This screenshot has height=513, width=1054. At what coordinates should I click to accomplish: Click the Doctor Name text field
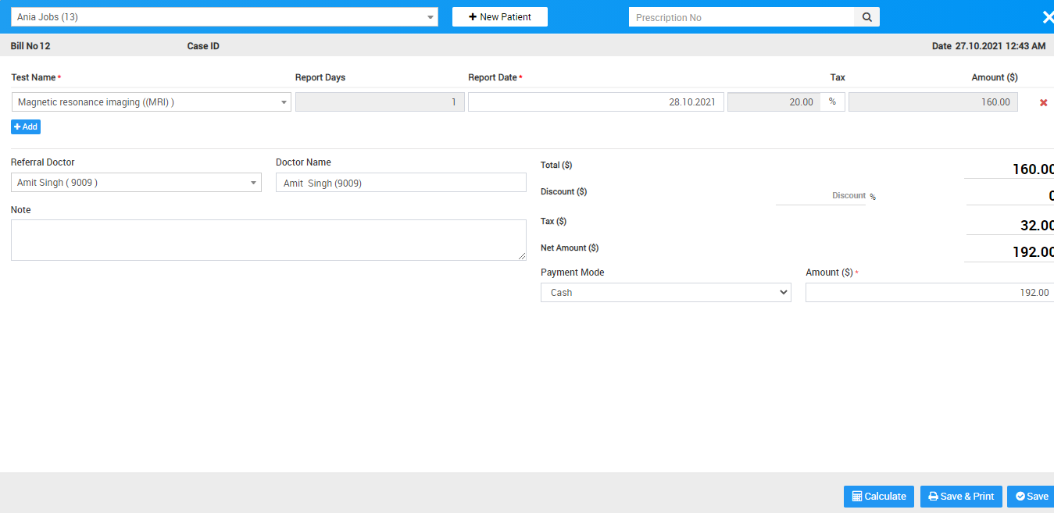[401, 183]
